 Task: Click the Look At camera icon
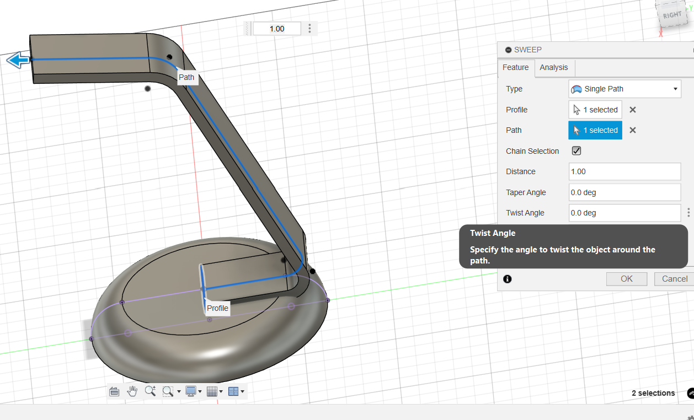[114, 391]
